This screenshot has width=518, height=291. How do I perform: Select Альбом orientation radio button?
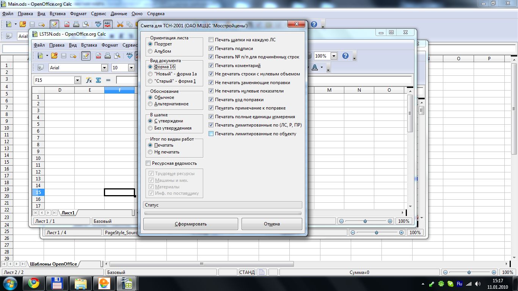(x=160, y=51)
